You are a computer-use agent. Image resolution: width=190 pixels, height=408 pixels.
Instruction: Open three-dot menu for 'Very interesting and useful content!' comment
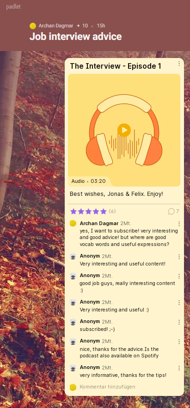[x=179, y=257]
